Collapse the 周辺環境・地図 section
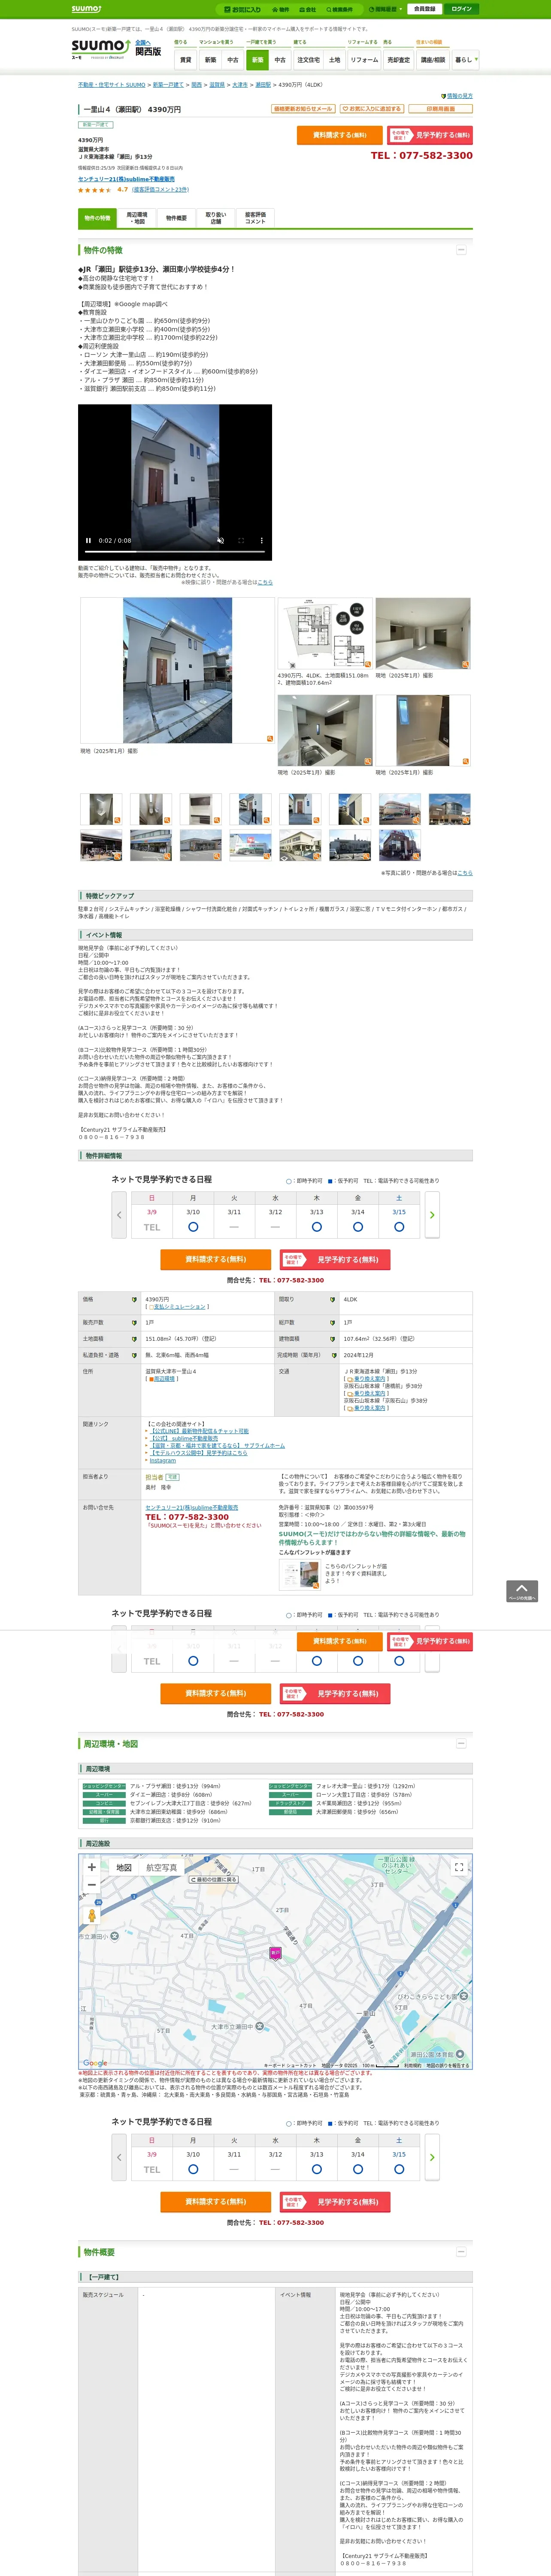 (x=461, y=1743)
